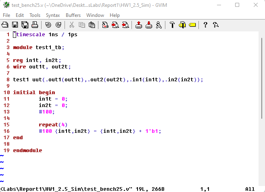265x192 pixels.
Task: Click the Open file toolbar icon
Action: click(5, 25)
